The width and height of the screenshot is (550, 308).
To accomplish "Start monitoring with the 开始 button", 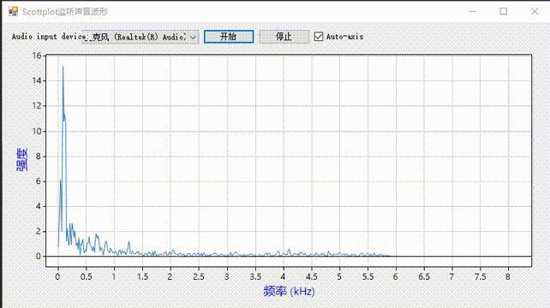I will (x=229, y=37).
